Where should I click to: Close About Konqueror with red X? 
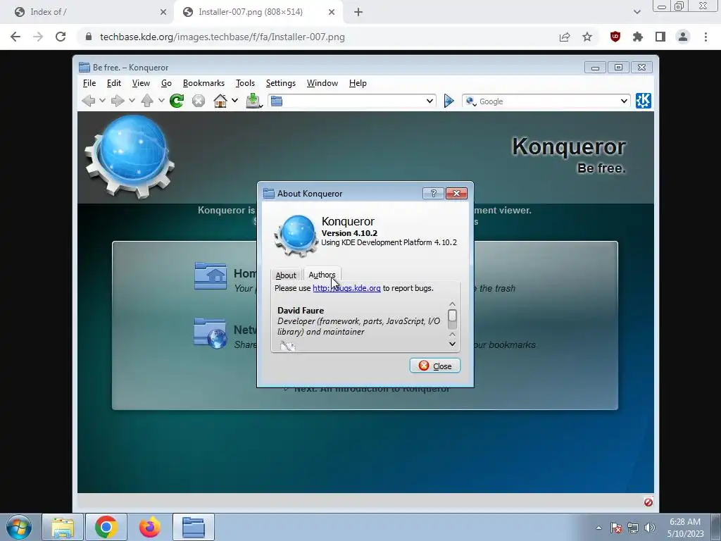[456, 193]
